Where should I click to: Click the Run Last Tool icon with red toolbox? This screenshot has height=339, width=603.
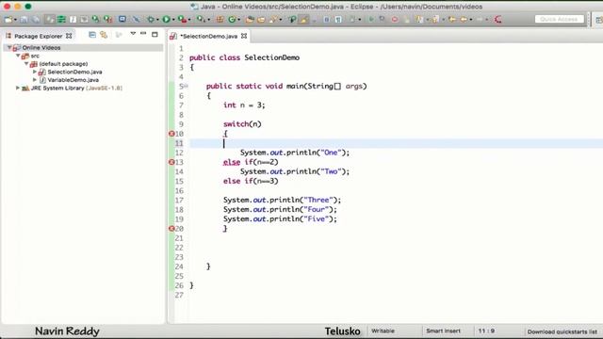[182, 19]
